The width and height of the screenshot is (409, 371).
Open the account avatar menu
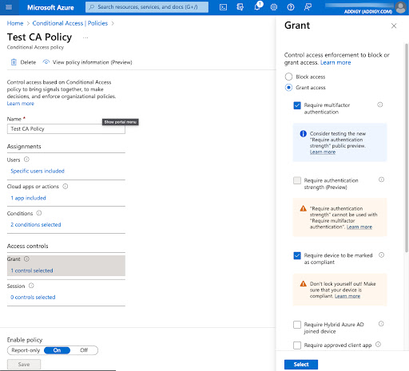400,7
